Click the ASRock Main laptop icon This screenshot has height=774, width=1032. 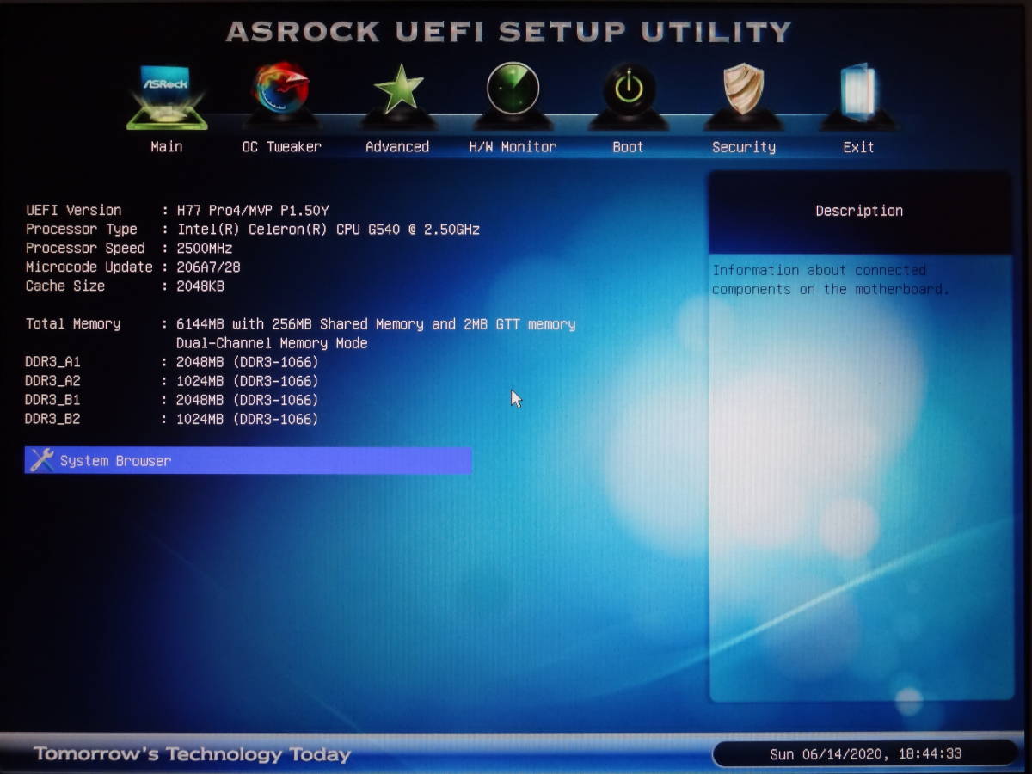point(167,97)
